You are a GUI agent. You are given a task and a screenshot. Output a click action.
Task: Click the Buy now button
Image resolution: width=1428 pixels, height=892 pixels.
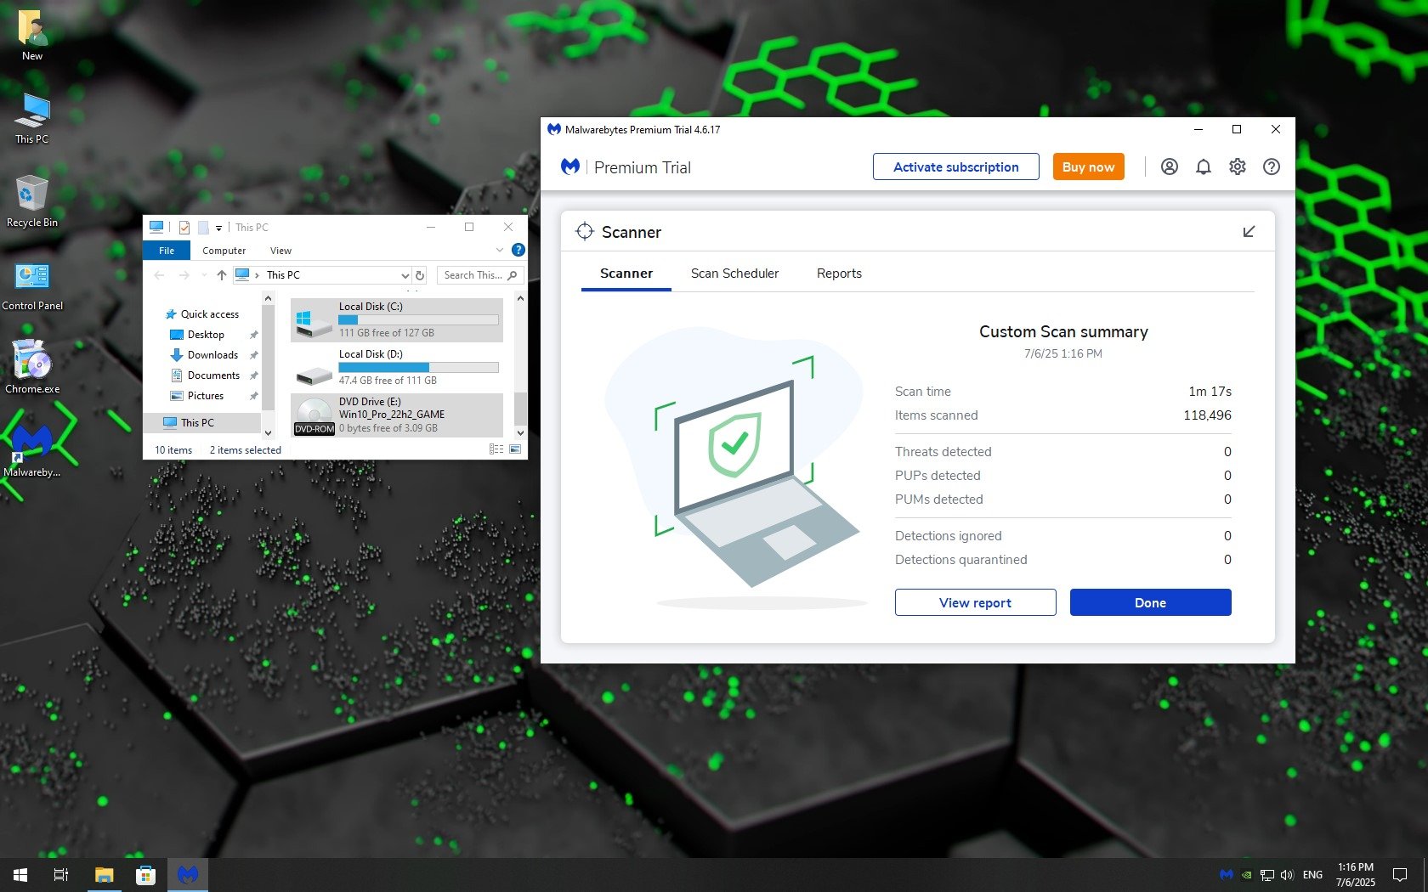[x=1089, y=167]
